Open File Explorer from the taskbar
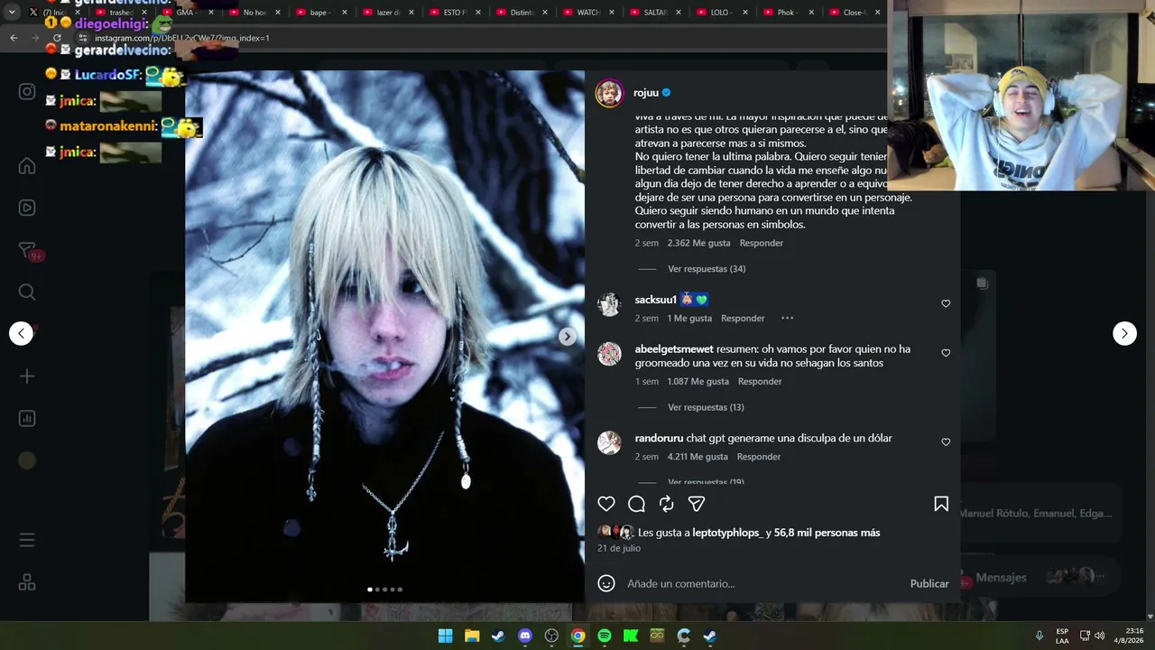The image size is (1155, 650). 472,636
